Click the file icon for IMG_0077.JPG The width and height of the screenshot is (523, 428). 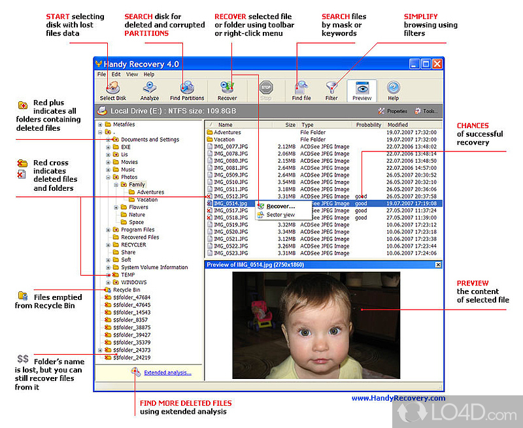[210, 146]
